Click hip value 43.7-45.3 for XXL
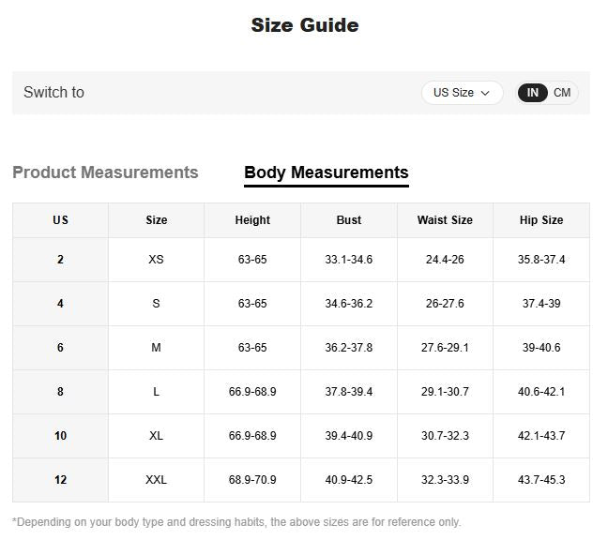The width and height of the screenshot is (608, 540). 541,480
